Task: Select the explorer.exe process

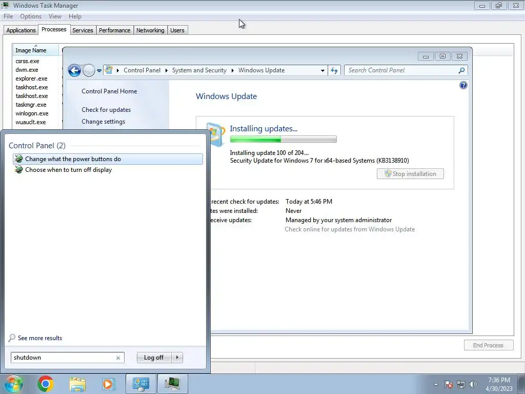Action: point(31,78)
